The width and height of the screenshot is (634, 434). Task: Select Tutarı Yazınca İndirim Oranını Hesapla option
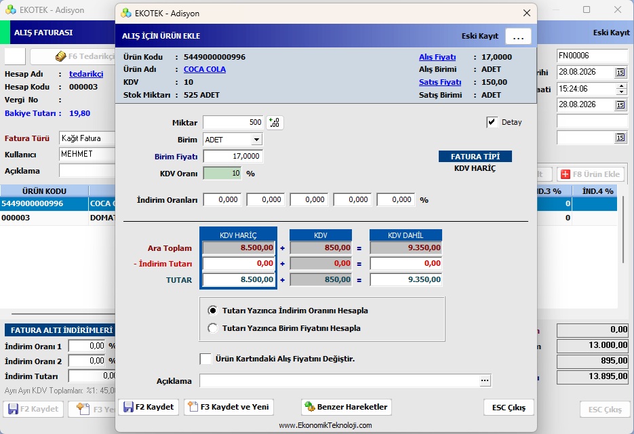point(212,311)
